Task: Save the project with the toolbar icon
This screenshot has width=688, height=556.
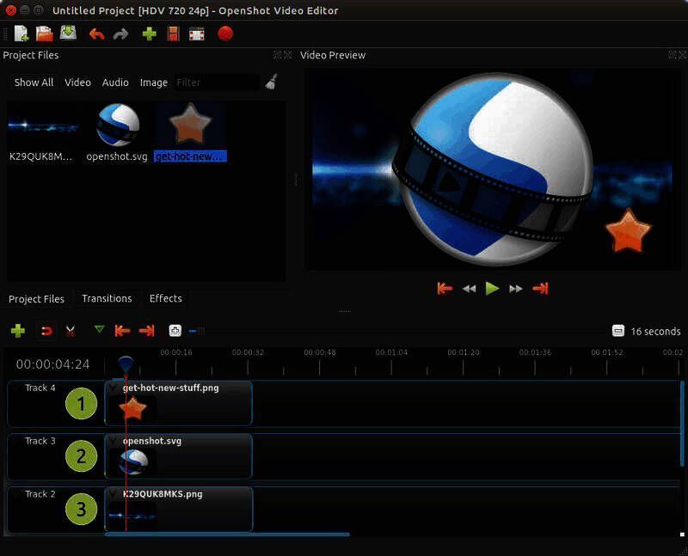Action: click(68, 34)
